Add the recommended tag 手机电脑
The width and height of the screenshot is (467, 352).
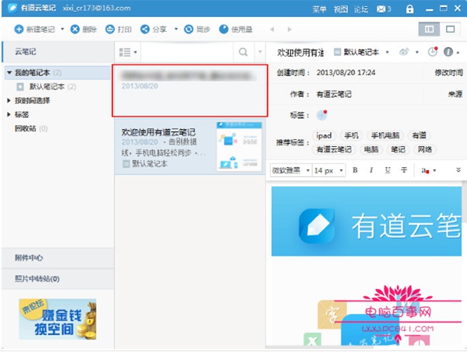tap(385, 135)
